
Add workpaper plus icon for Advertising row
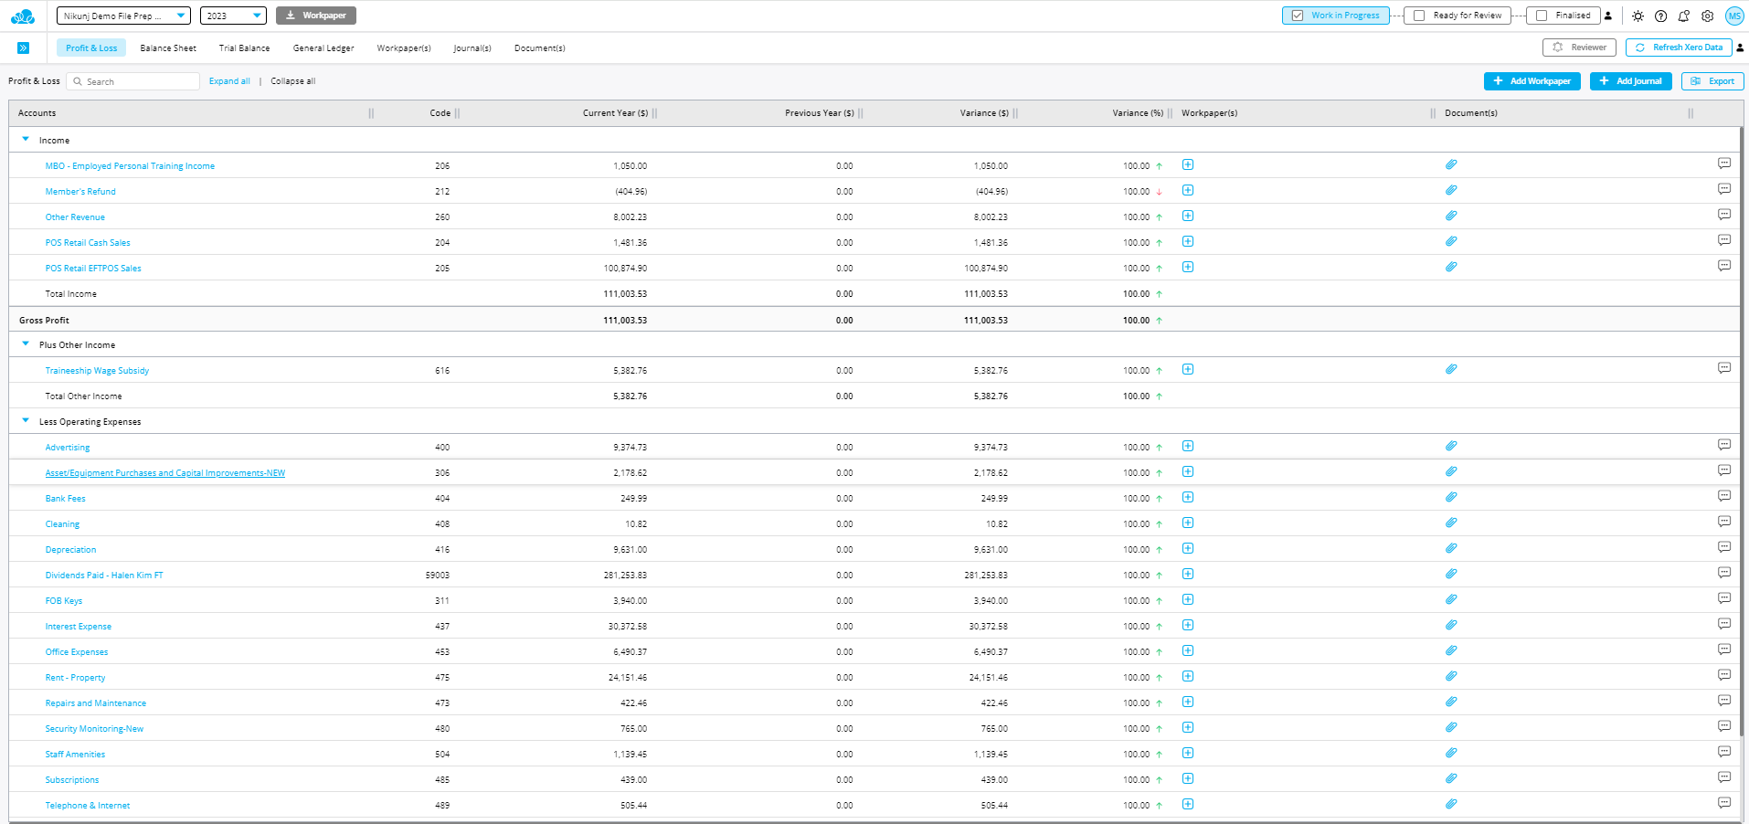pos(1188,447)
